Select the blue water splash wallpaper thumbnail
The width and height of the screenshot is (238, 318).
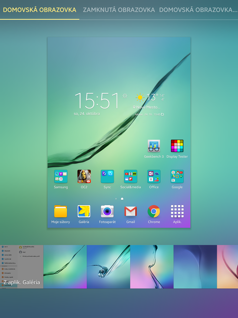[109, 267]
